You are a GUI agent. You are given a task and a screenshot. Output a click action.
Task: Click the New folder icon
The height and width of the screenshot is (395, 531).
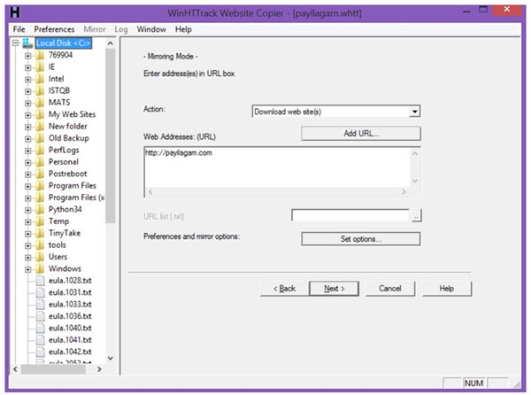[40, 127]
